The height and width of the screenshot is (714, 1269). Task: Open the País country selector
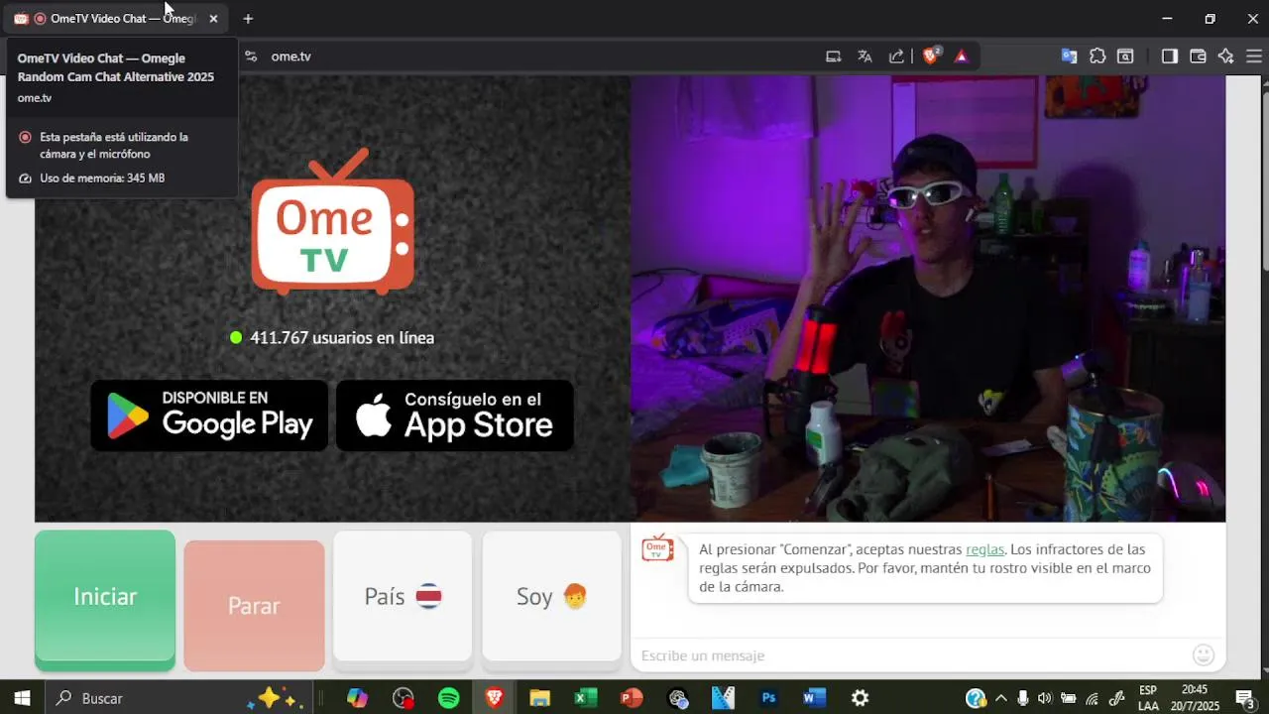(x=403, y=596)
